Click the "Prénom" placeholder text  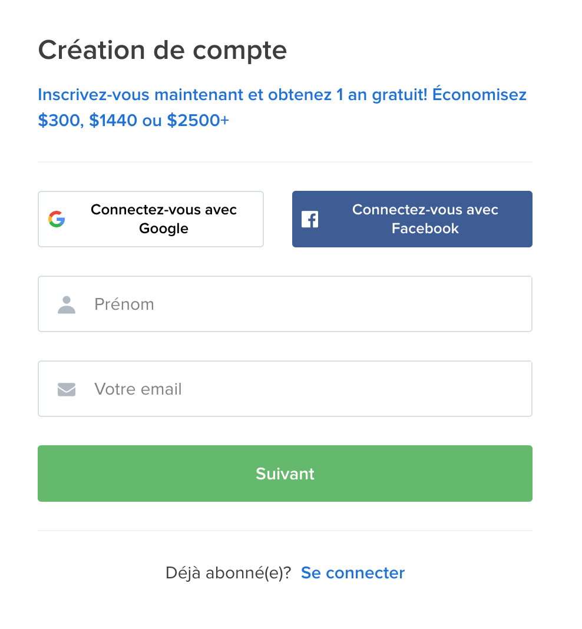point(124,304)
